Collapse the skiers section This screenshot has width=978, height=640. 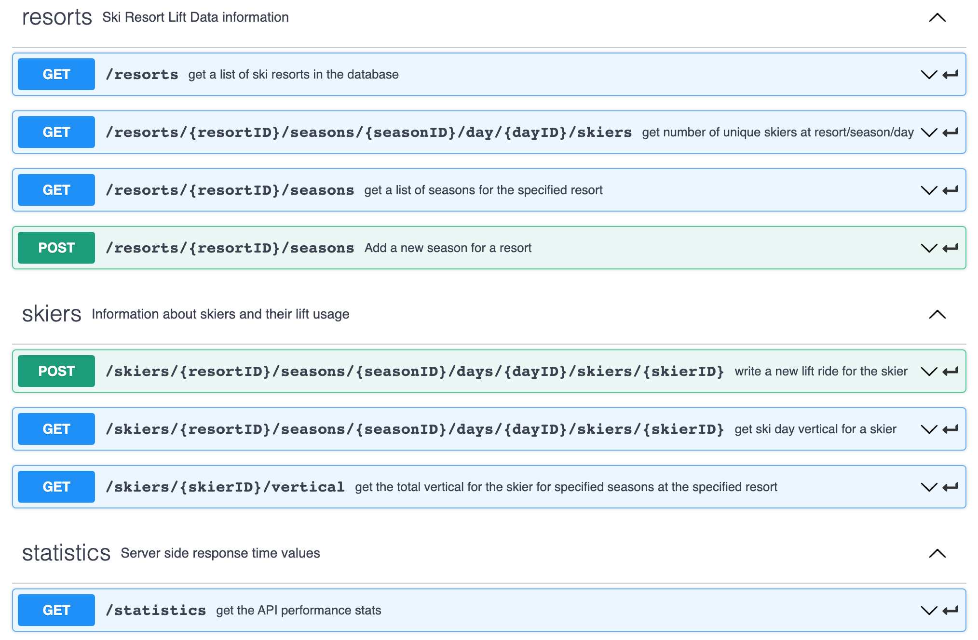[x=937, y=314]
